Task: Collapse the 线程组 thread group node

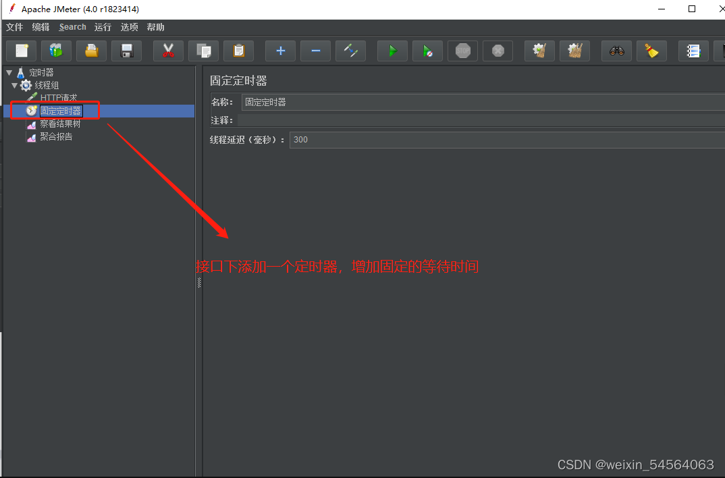Action: tap(14, 86)
